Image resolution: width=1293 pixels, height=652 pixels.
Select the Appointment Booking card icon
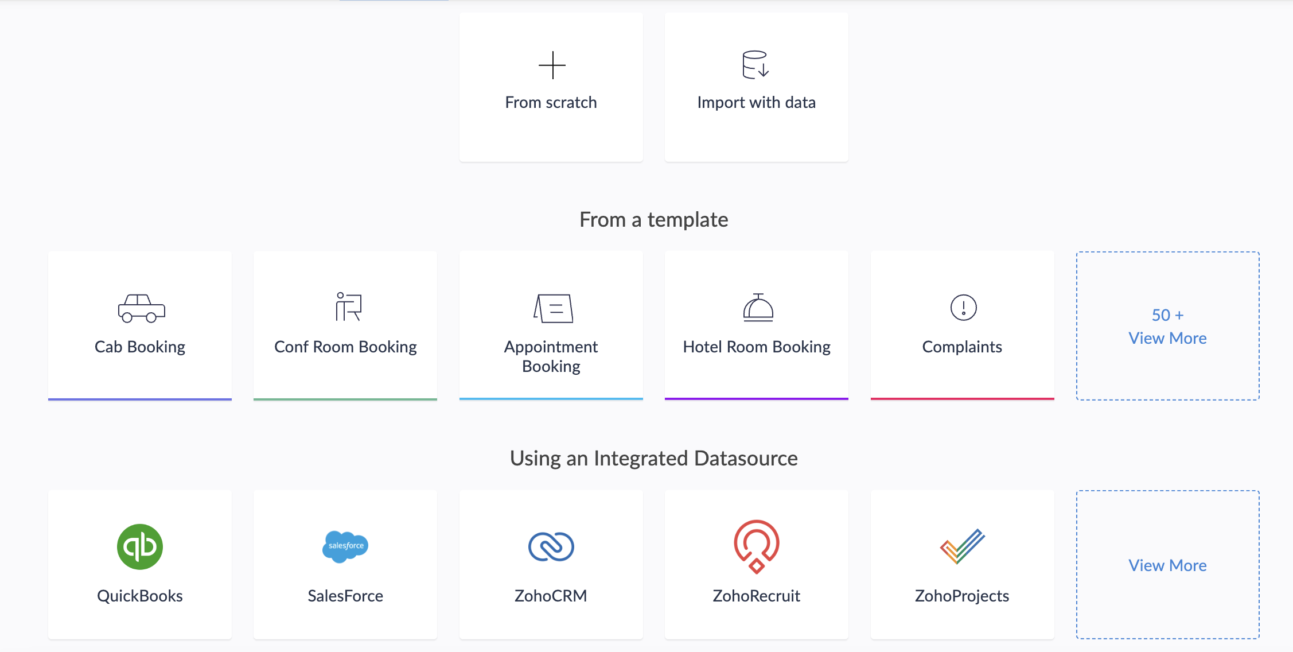point(553,308)
